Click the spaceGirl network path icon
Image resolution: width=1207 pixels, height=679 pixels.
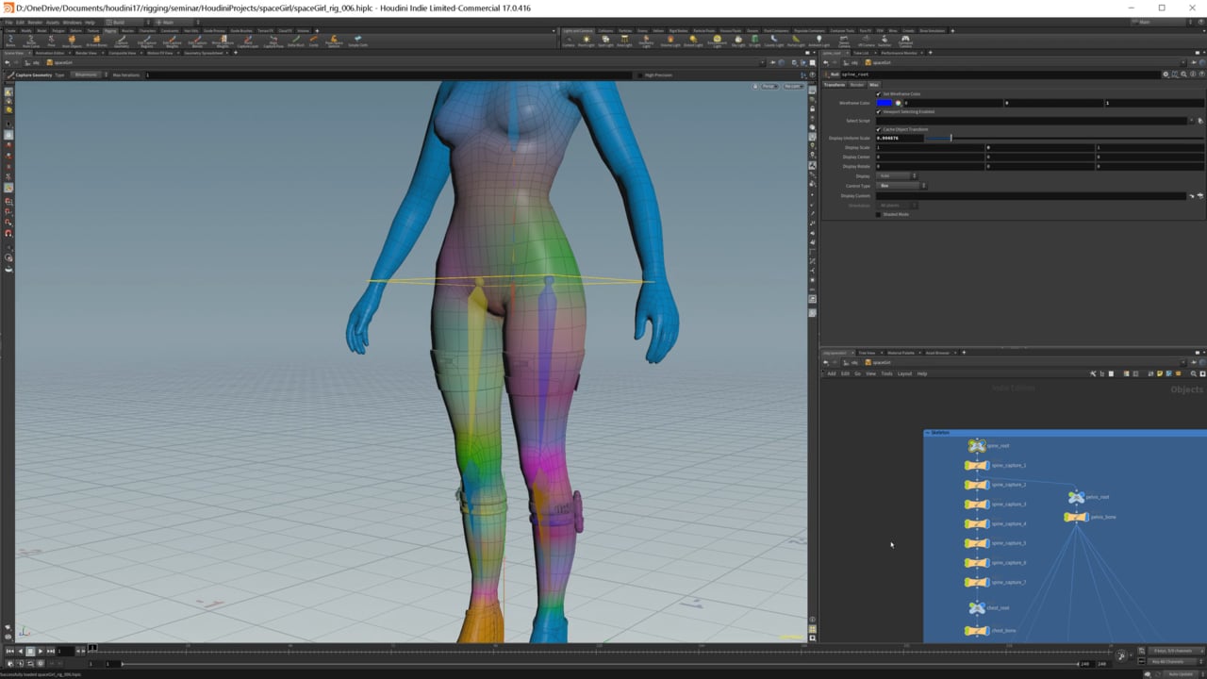[868, 362]
